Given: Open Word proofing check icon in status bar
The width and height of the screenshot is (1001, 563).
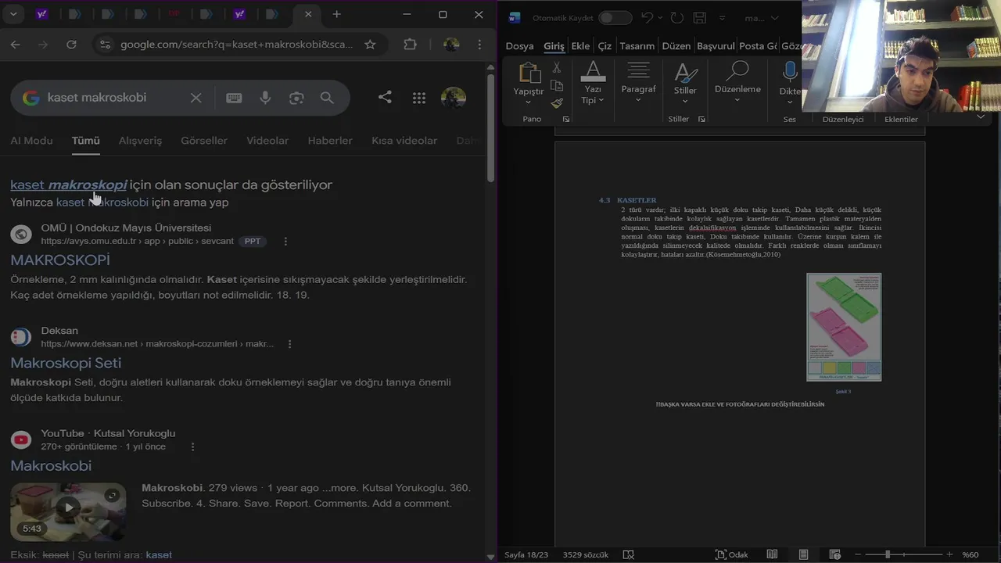Looking at the screenshot, I should (x=629, y=554).
